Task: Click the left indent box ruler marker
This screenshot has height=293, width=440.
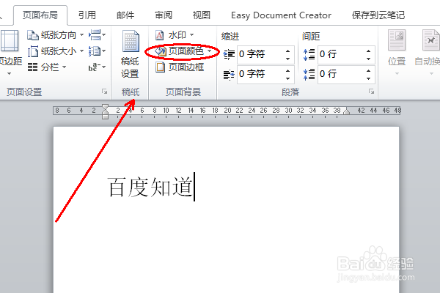Action: click(x=105, y=116)
